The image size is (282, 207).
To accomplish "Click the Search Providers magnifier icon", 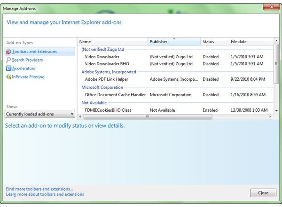I will 8,60.
